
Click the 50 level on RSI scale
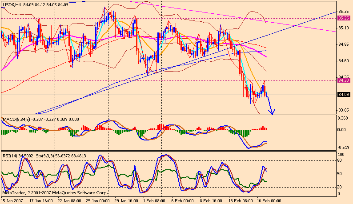point(340,174)
